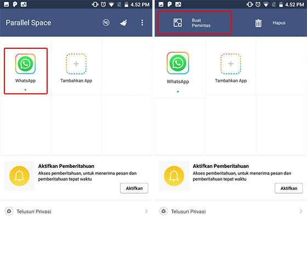Tap WhatsApp icon in right screen

click(178, 63)
